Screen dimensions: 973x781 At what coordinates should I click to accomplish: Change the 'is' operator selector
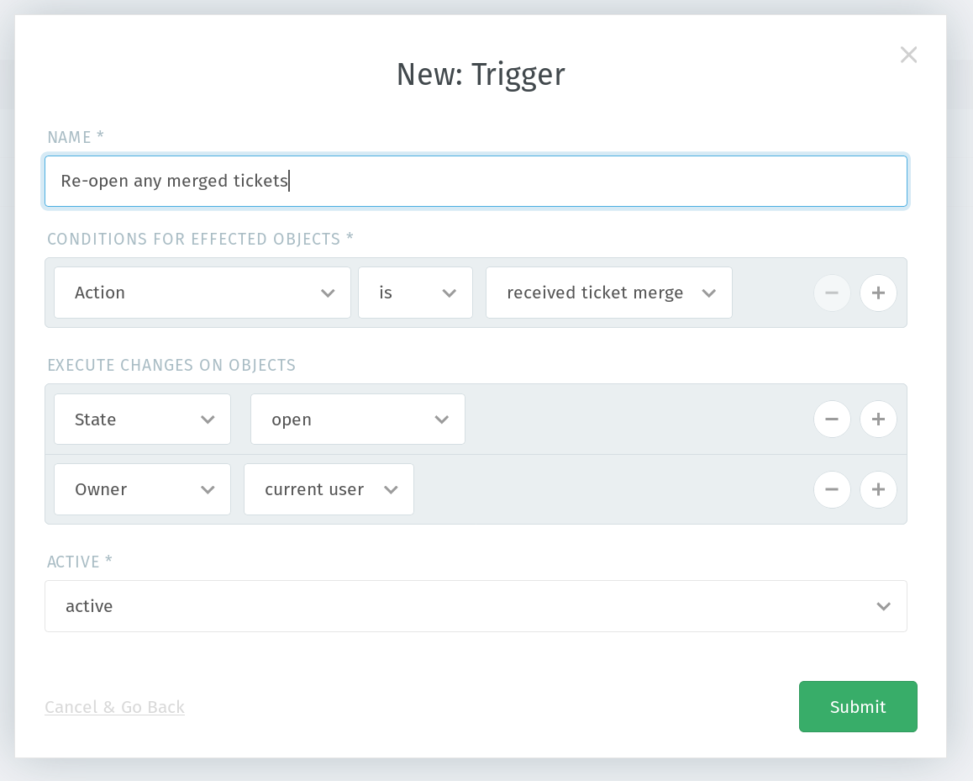point(415,293)
